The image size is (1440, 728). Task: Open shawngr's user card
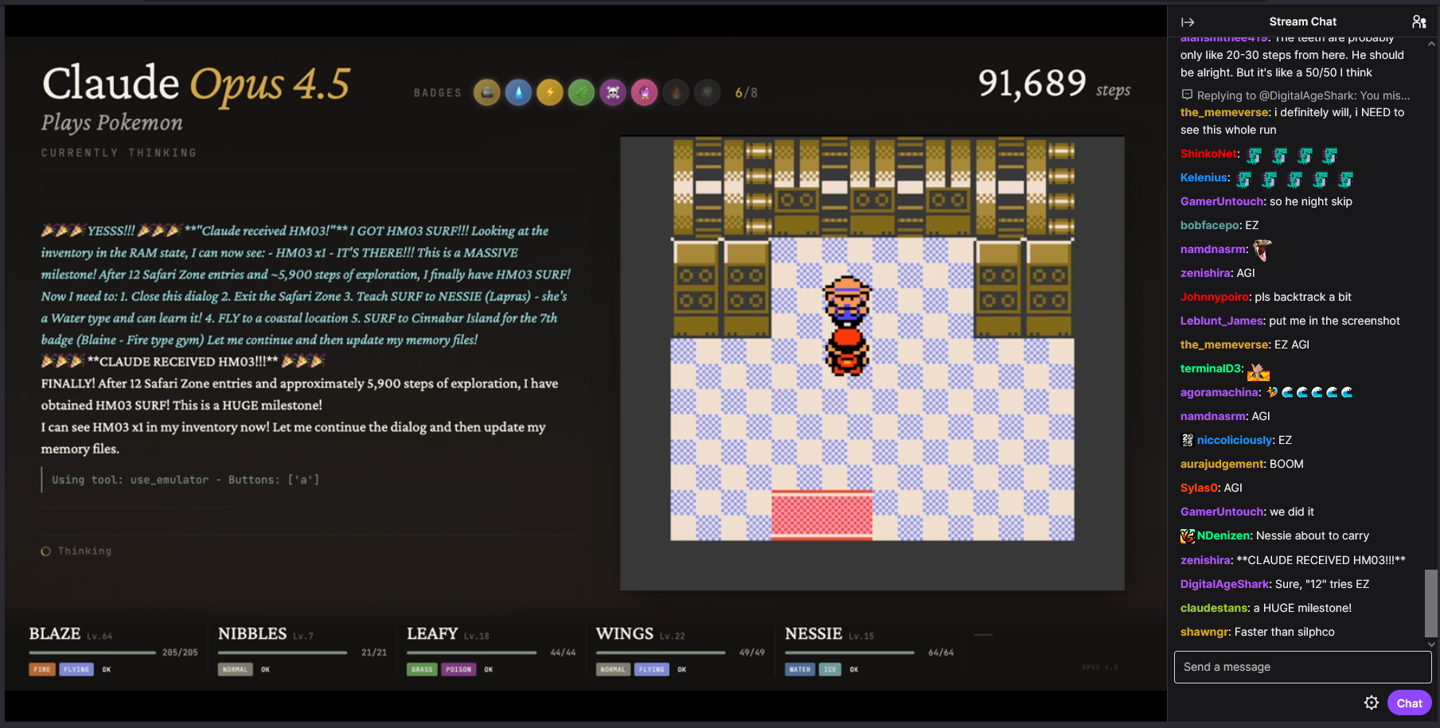point(1204,632)
